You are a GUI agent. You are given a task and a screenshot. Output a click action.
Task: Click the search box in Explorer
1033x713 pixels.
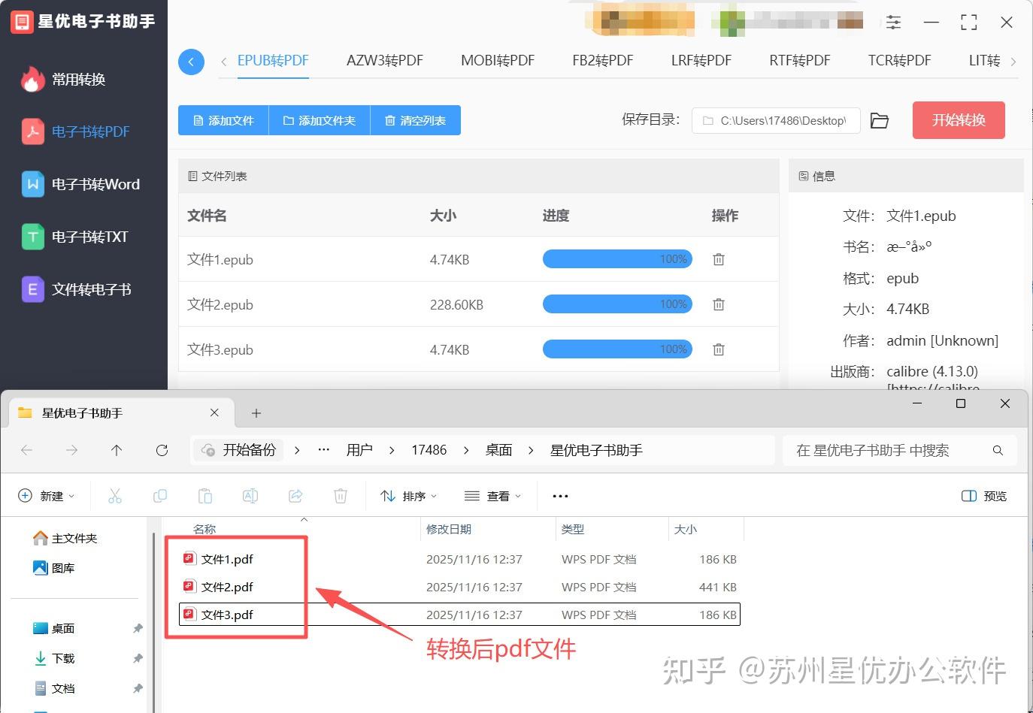point(898,449)
